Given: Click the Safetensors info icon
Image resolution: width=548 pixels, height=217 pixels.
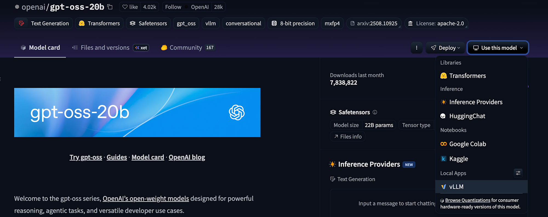Looking at the screenshot, I should [x=375, y=112].
